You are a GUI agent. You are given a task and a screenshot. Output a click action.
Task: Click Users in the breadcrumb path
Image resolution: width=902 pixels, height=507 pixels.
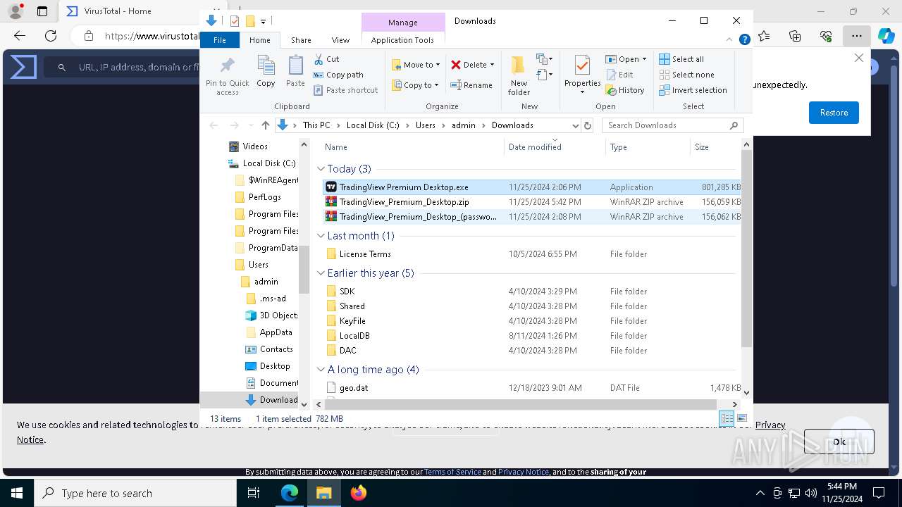click(x=426, y=125)
